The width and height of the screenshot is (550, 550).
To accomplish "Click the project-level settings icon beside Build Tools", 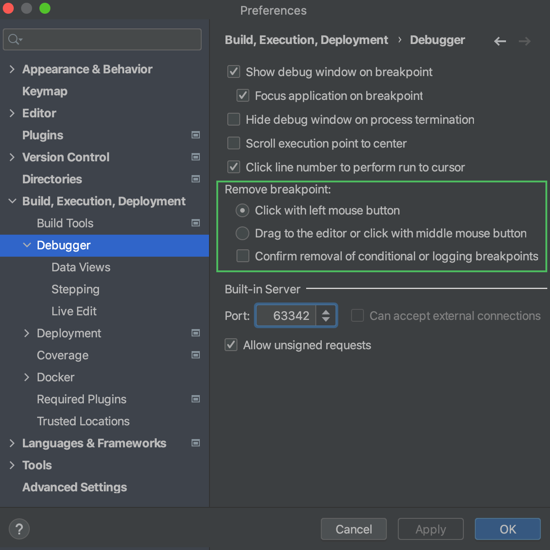I will [196, 223].
